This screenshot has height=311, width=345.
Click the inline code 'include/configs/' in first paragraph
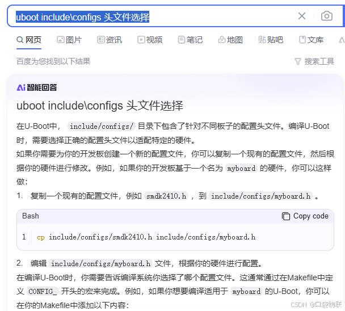click(x=102, y=127)
